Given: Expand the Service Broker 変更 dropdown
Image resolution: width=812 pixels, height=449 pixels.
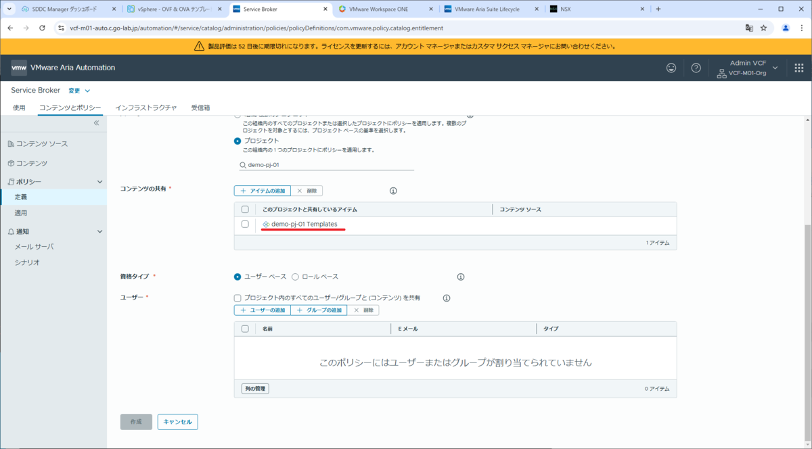Looking at the screenshot, I should (x=79, y=91).
